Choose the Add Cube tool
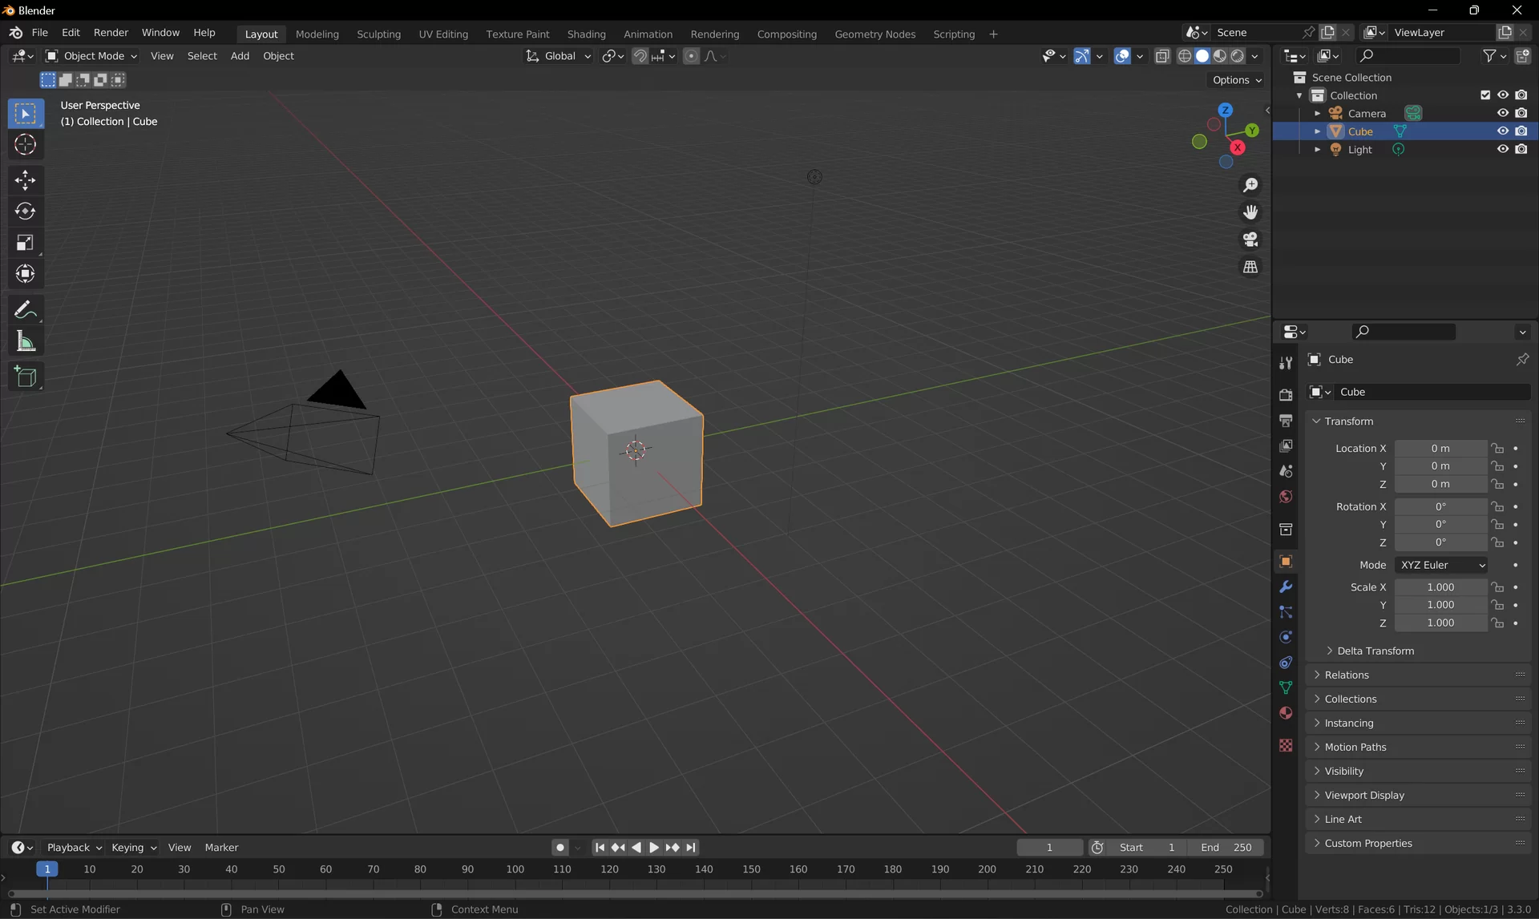 tap(26, 377)
